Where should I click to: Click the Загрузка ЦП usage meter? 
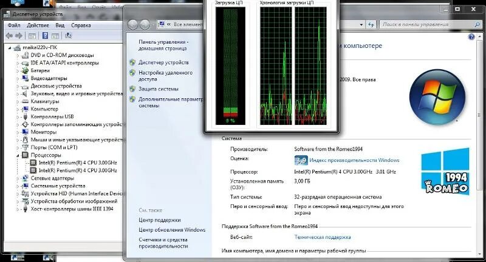230,66
